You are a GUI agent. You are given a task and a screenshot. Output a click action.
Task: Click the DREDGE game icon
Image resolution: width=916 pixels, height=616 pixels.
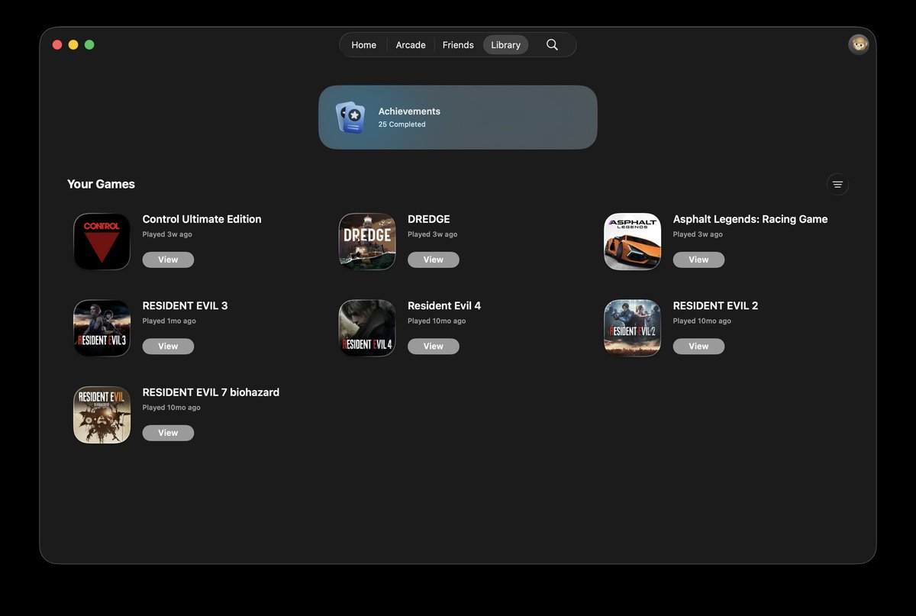367,241
